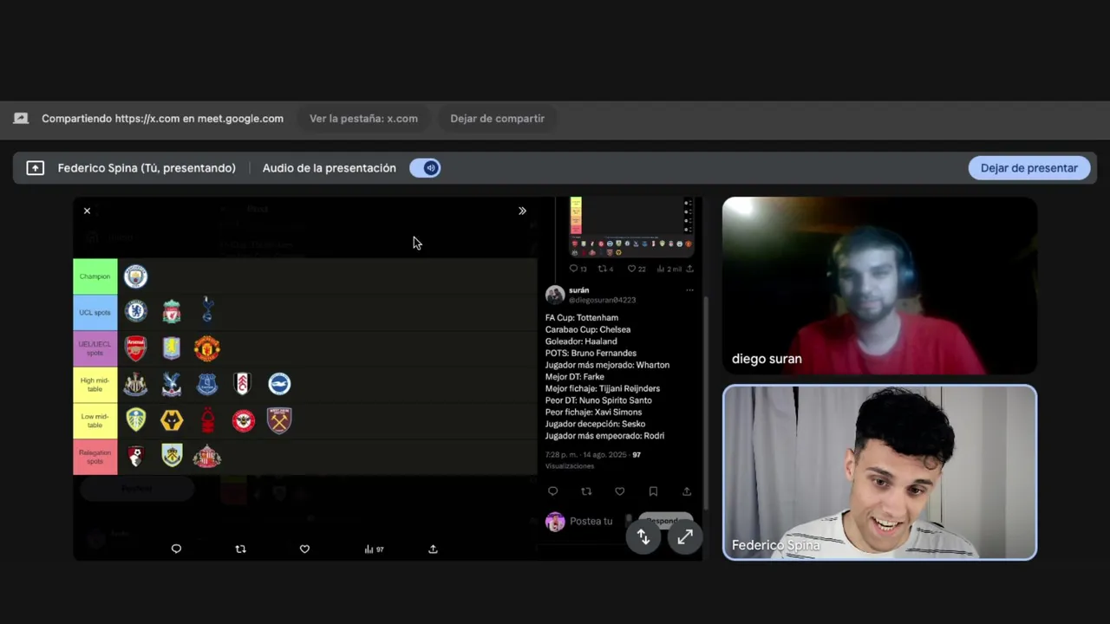Viewport: 1110px width, 624px height.
Task: Click the Brighton crest in High mid-table row
Action: click(279, 384)
